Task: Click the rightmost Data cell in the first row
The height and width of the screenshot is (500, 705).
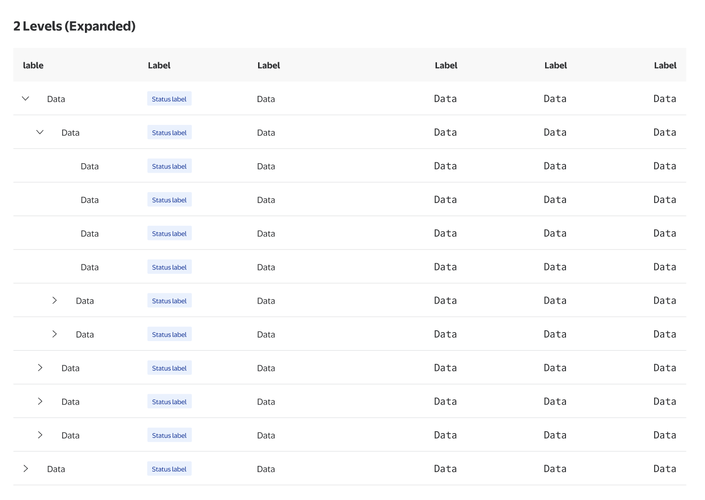Action: (665, 99)
